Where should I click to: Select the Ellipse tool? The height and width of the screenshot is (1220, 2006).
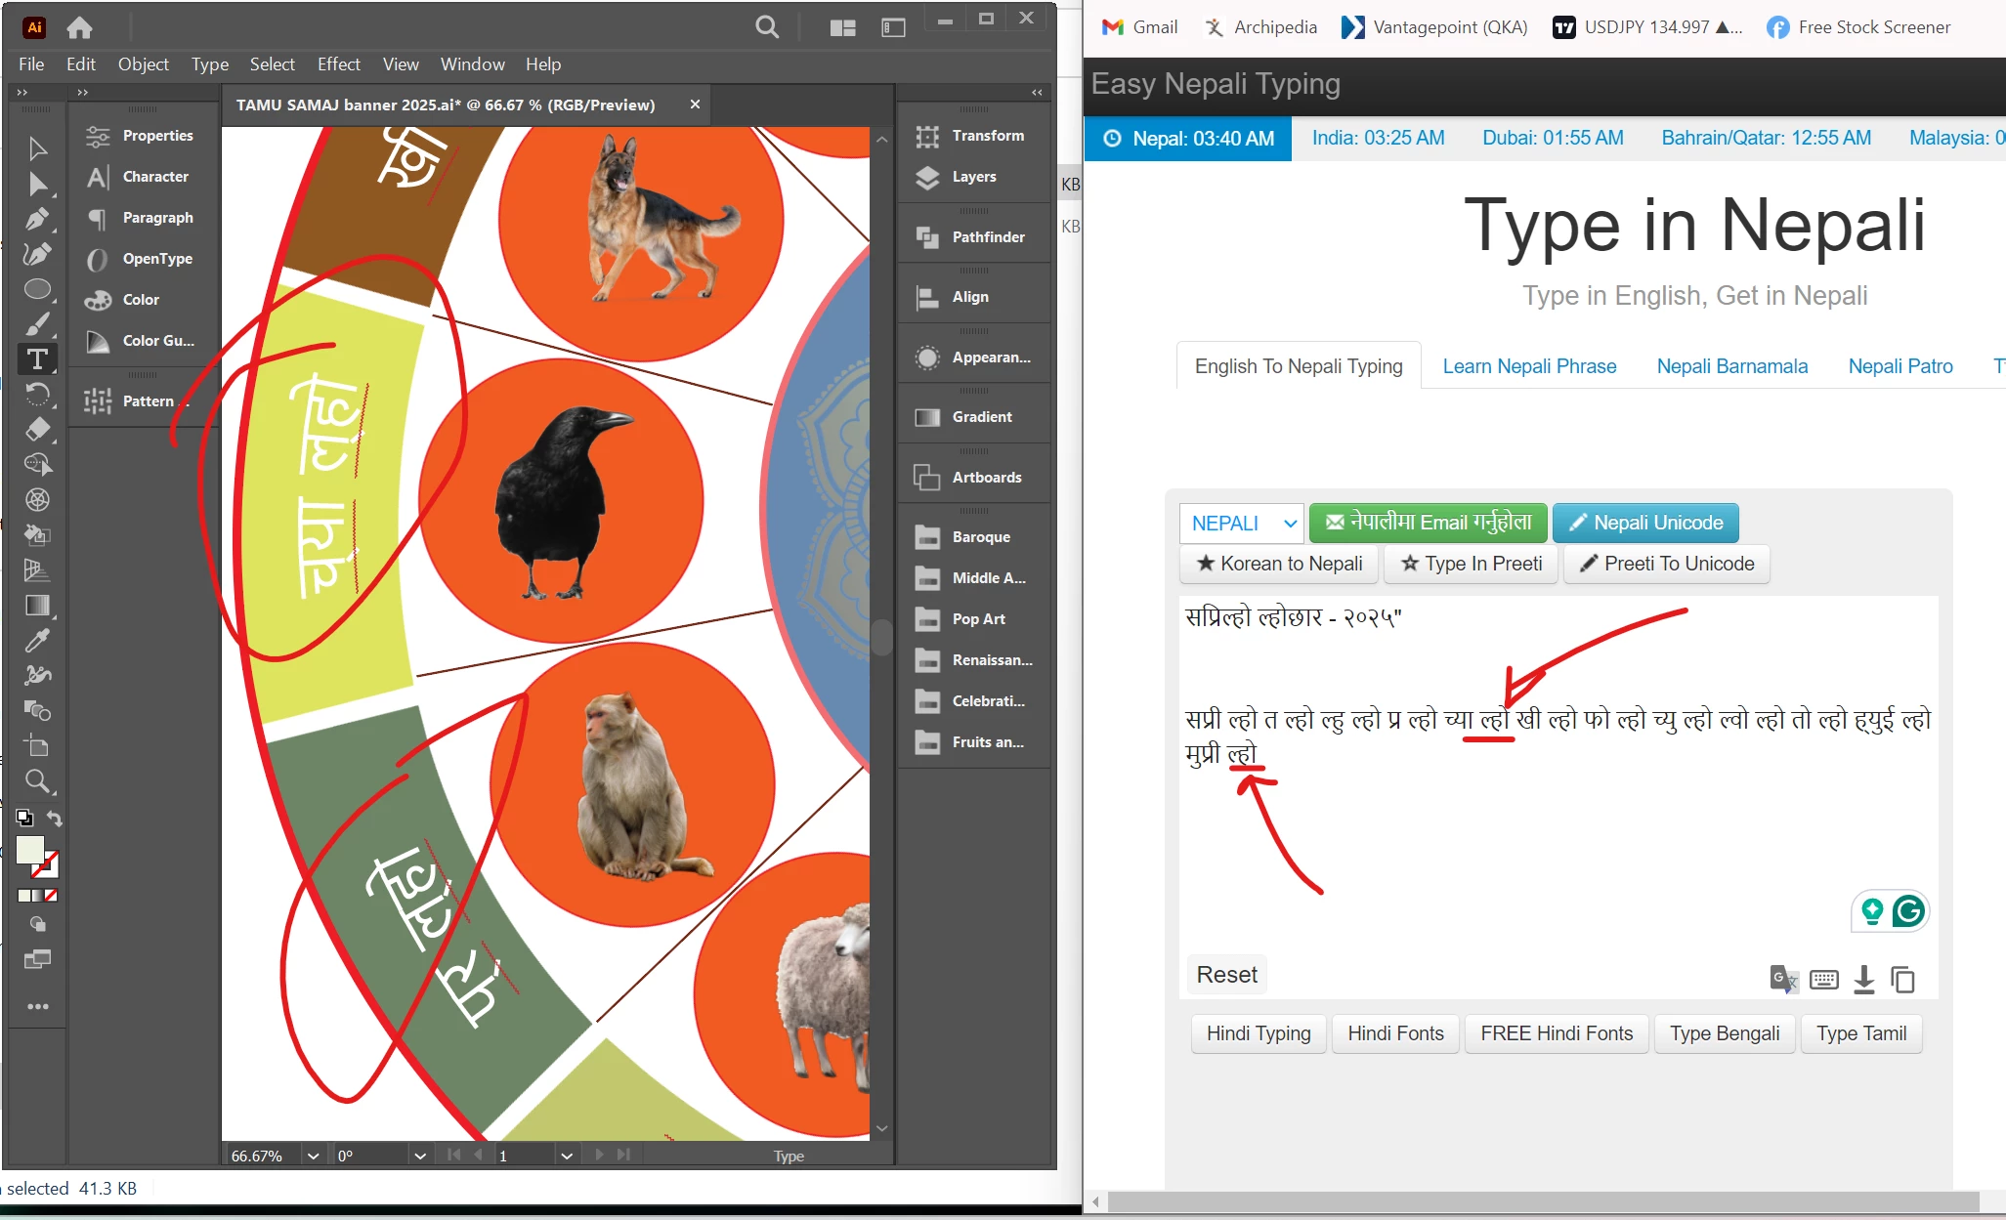click(x=37, y=289)
